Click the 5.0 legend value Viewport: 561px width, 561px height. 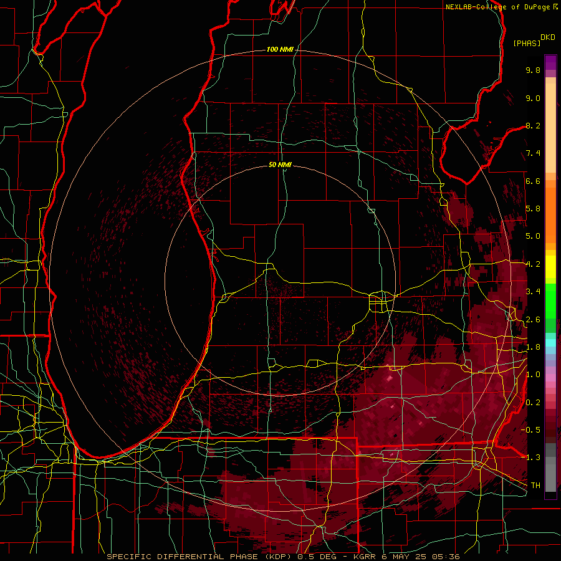(x=533, y=236)
